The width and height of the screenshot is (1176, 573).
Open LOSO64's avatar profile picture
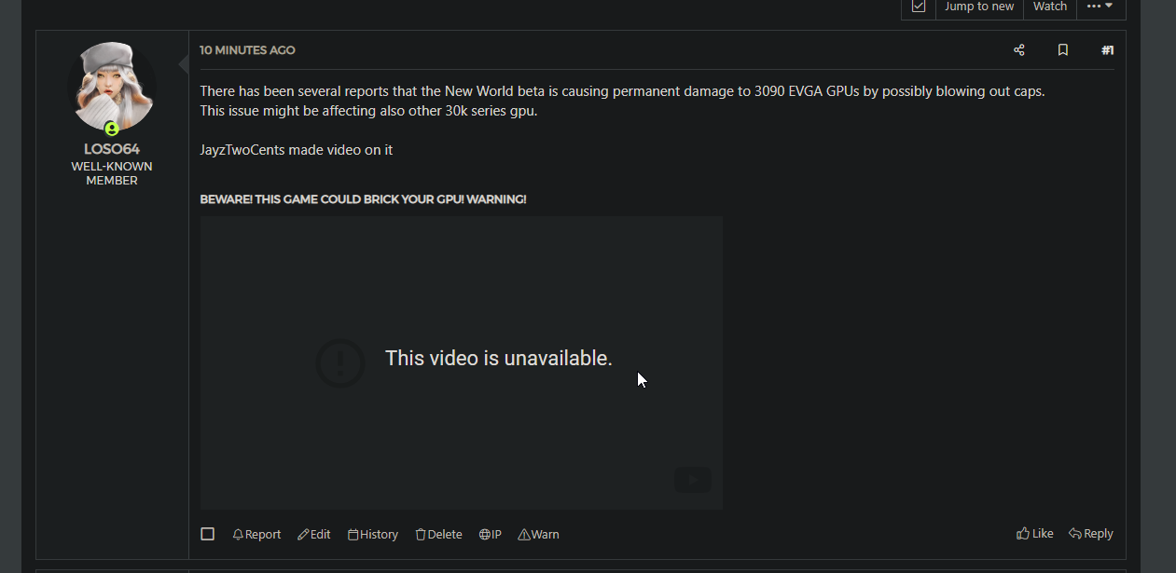[x=112, y=88]
